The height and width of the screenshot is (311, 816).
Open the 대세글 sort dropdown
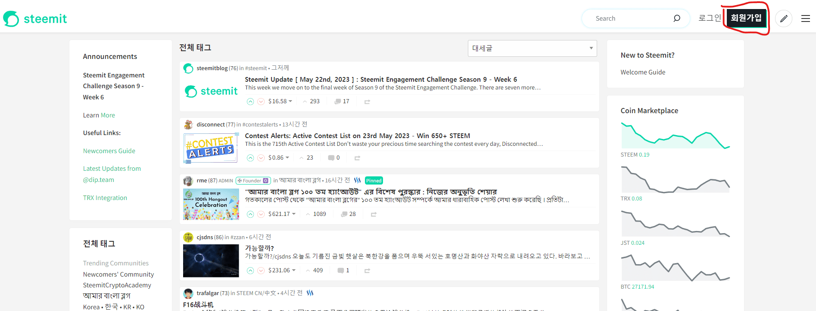point(532,48)
